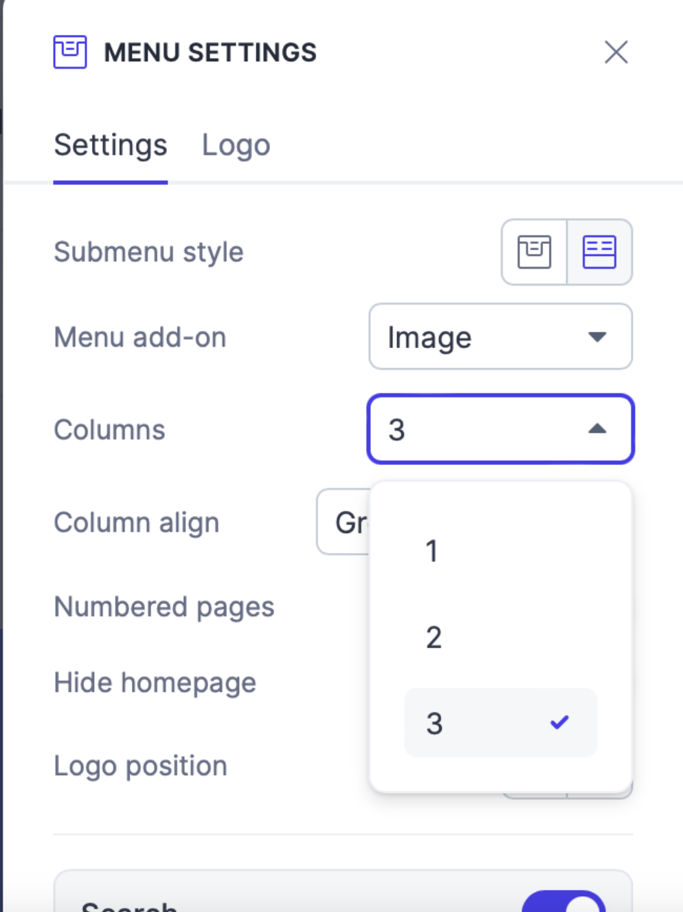Close the Menu Settings panel
The height and width of the screenshot is (912, 683).
pos(616,52)
